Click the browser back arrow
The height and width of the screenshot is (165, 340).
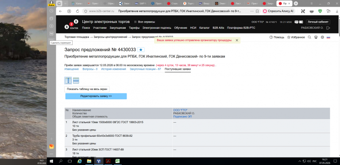click(61, 11)
